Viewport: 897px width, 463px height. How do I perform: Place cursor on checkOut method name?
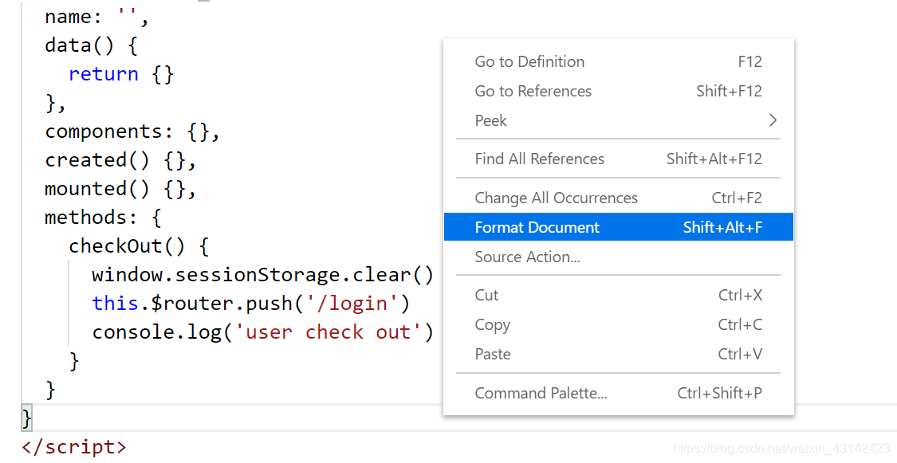116,246
